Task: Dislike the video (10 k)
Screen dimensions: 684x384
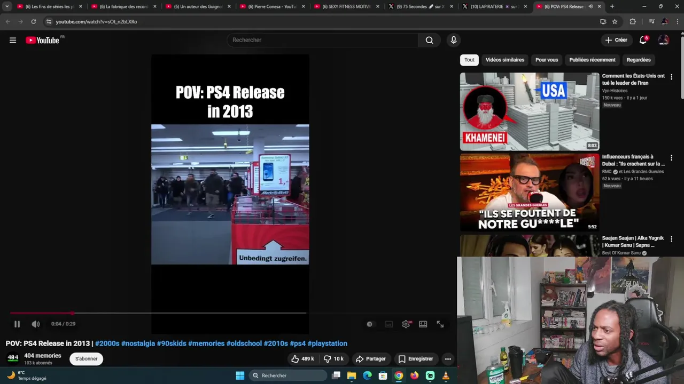Action: pyautogui.click(x=334, y=359)
